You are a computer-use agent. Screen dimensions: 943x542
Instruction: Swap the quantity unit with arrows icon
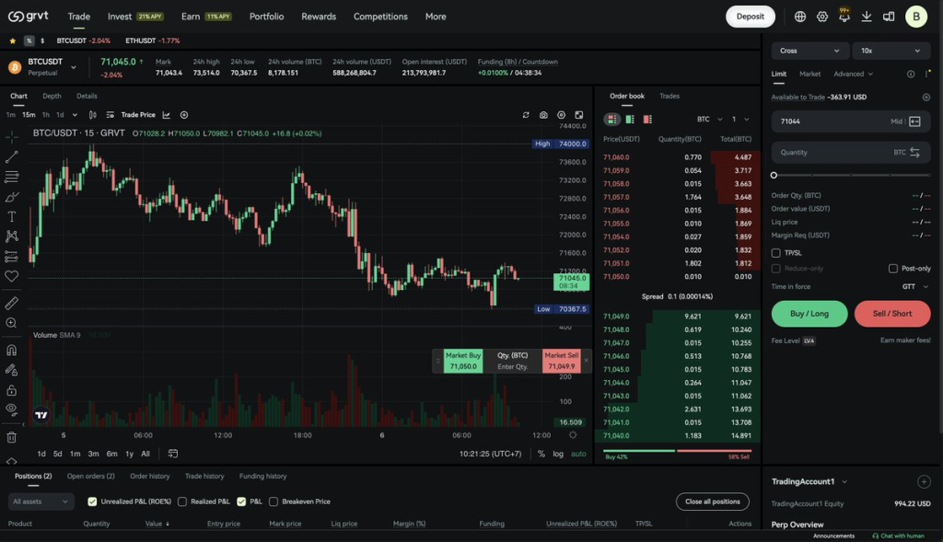914,153
